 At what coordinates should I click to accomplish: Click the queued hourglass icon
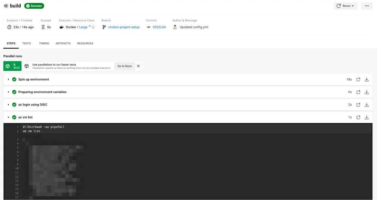(43, 27)
